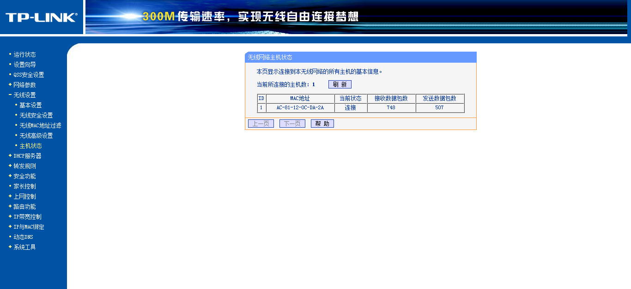
Task: Click the 帮助 help button
Action: (322, 124)
